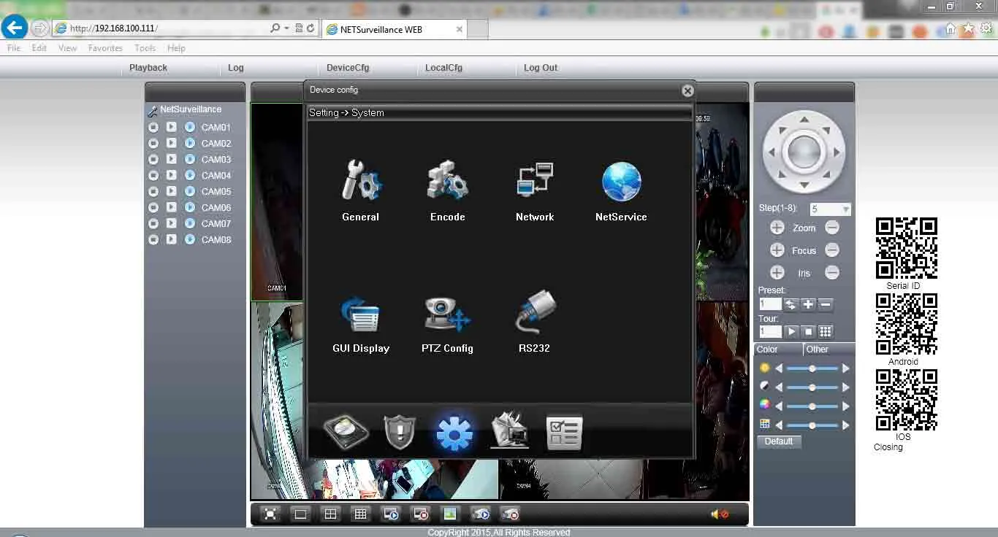Switch to the Other tab
This screenshot has height=537, width=998.
click(x=816, y=349)
